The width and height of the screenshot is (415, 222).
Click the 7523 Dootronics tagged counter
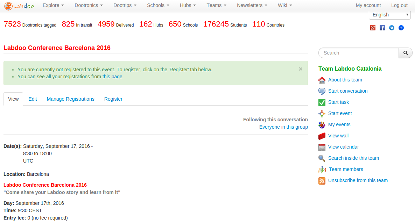(30, 24)
